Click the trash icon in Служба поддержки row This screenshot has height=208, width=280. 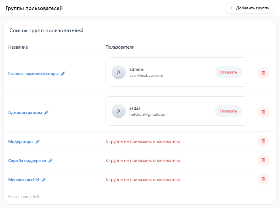coord(263,160)
